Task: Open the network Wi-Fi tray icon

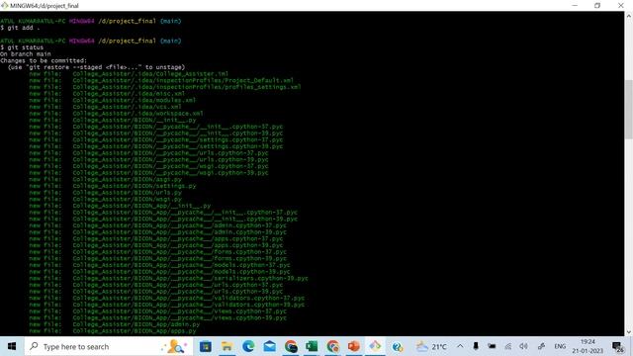Action: (507, 346)
